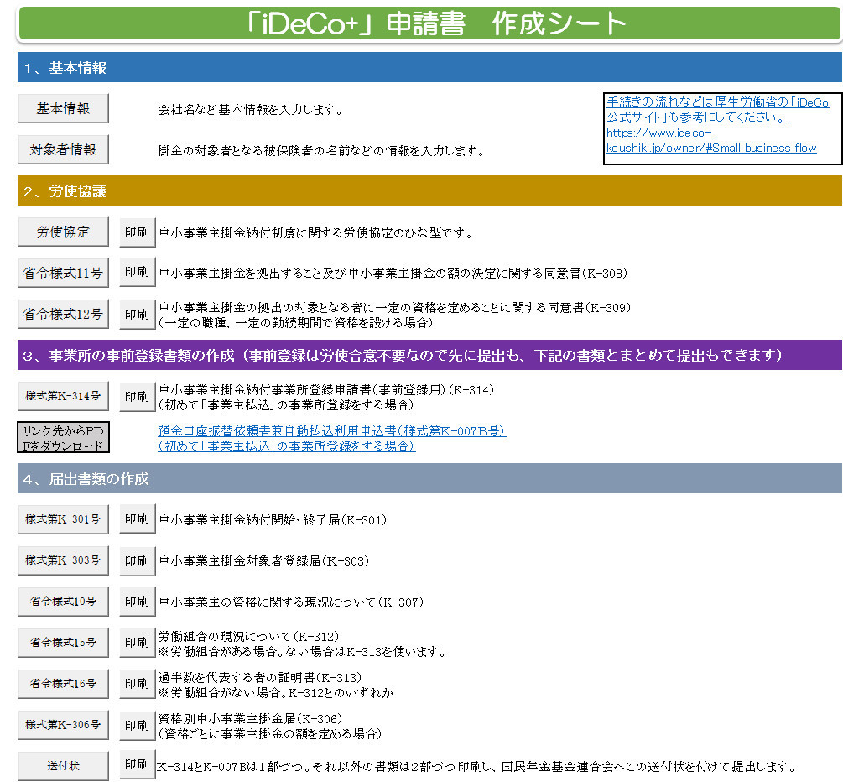The image size is (843, 782).
Task: Click text 中小事業主掛金納付制度に関する労使協定のひな型です。
Action: point(316,233)
